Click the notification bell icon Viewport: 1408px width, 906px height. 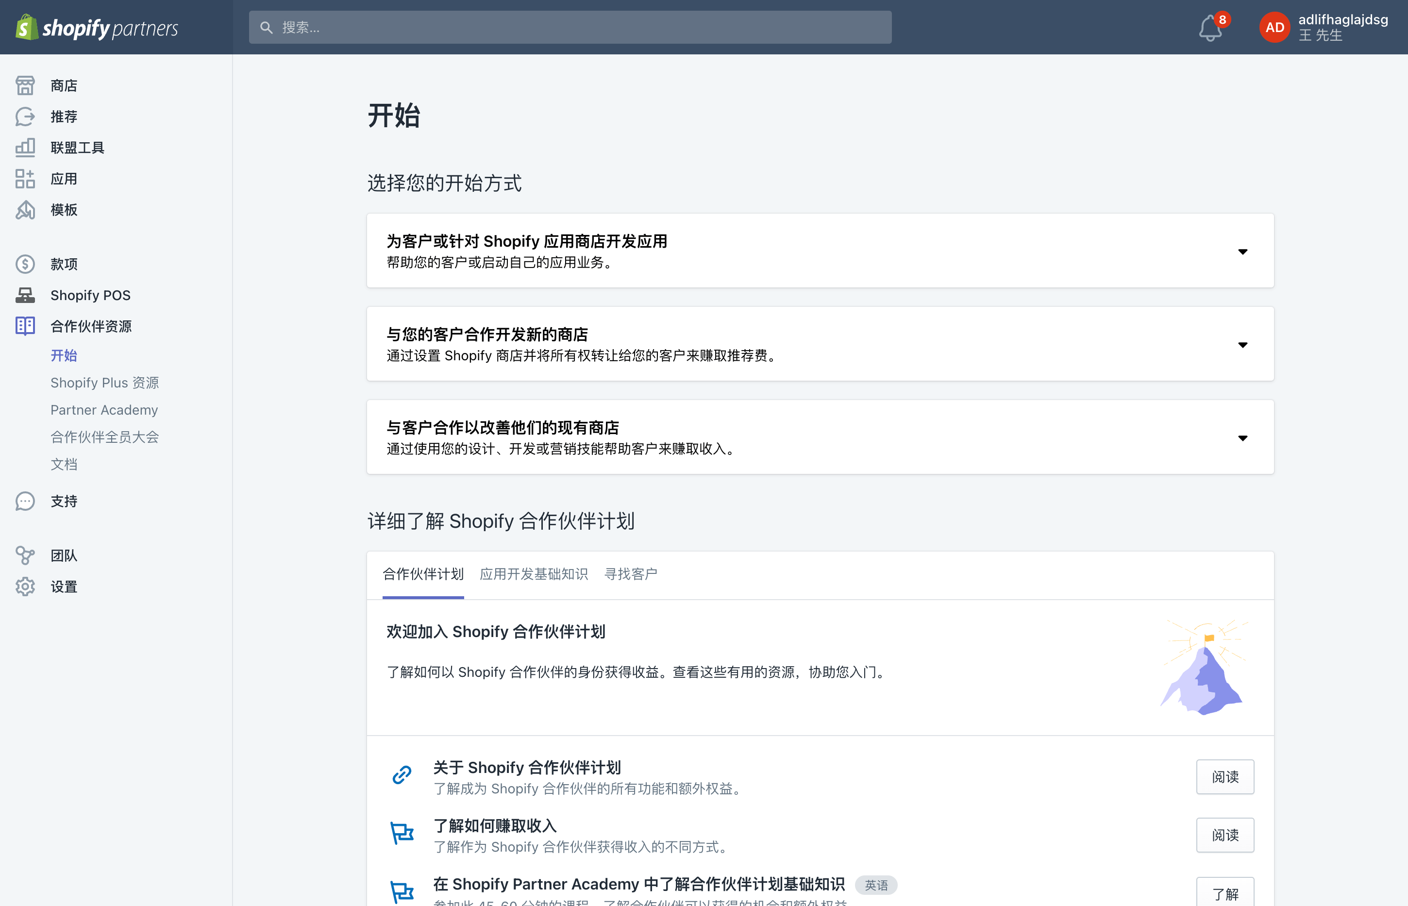1210,28
